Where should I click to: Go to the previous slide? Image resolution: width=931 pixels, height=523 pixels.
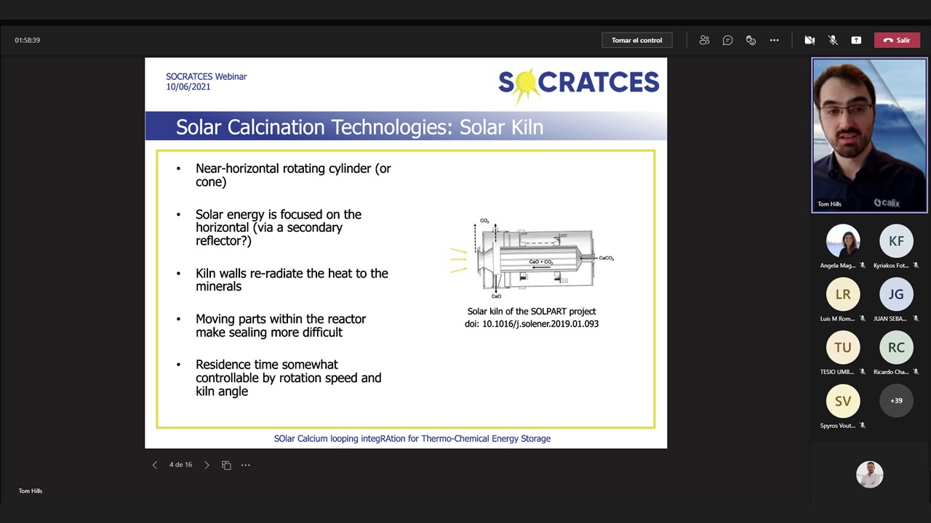[x=154, y=465]
